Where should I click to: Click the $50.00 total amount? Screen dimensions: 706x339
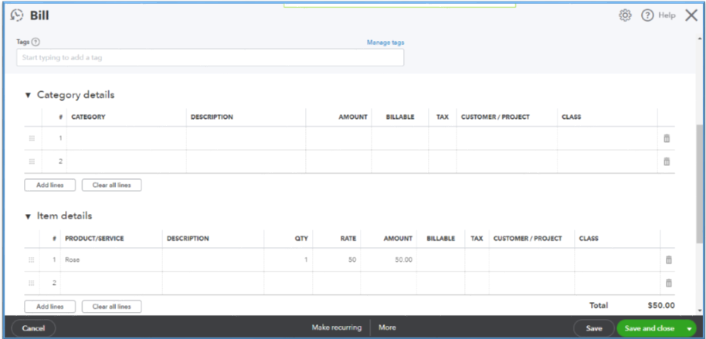pos(661,305)
